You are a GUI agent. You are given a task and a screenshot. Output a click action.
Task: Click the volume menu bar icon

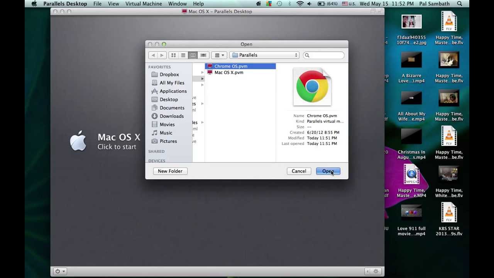310,4
